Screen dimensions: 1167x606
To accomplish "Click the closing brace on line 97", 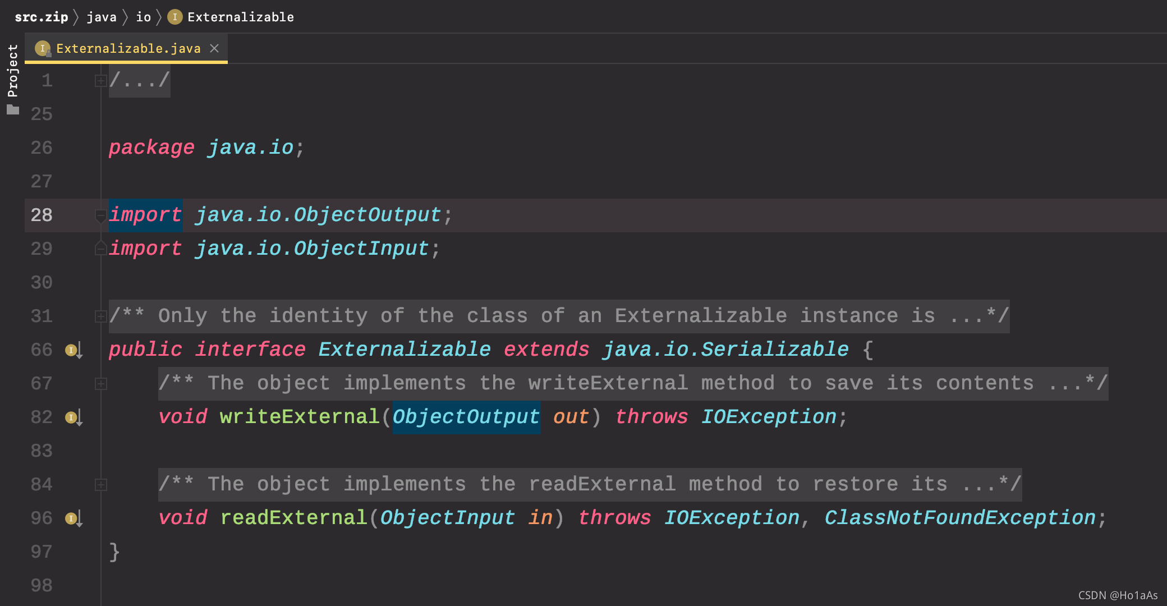I will [114, 552].
